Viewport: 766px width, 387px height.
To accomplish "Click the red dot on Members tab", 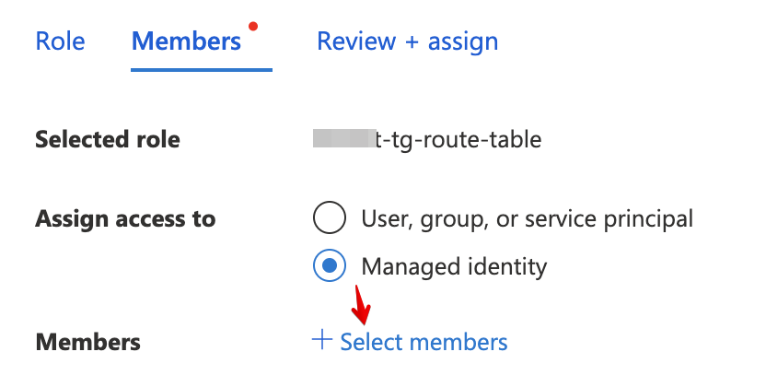I will 254,26.
